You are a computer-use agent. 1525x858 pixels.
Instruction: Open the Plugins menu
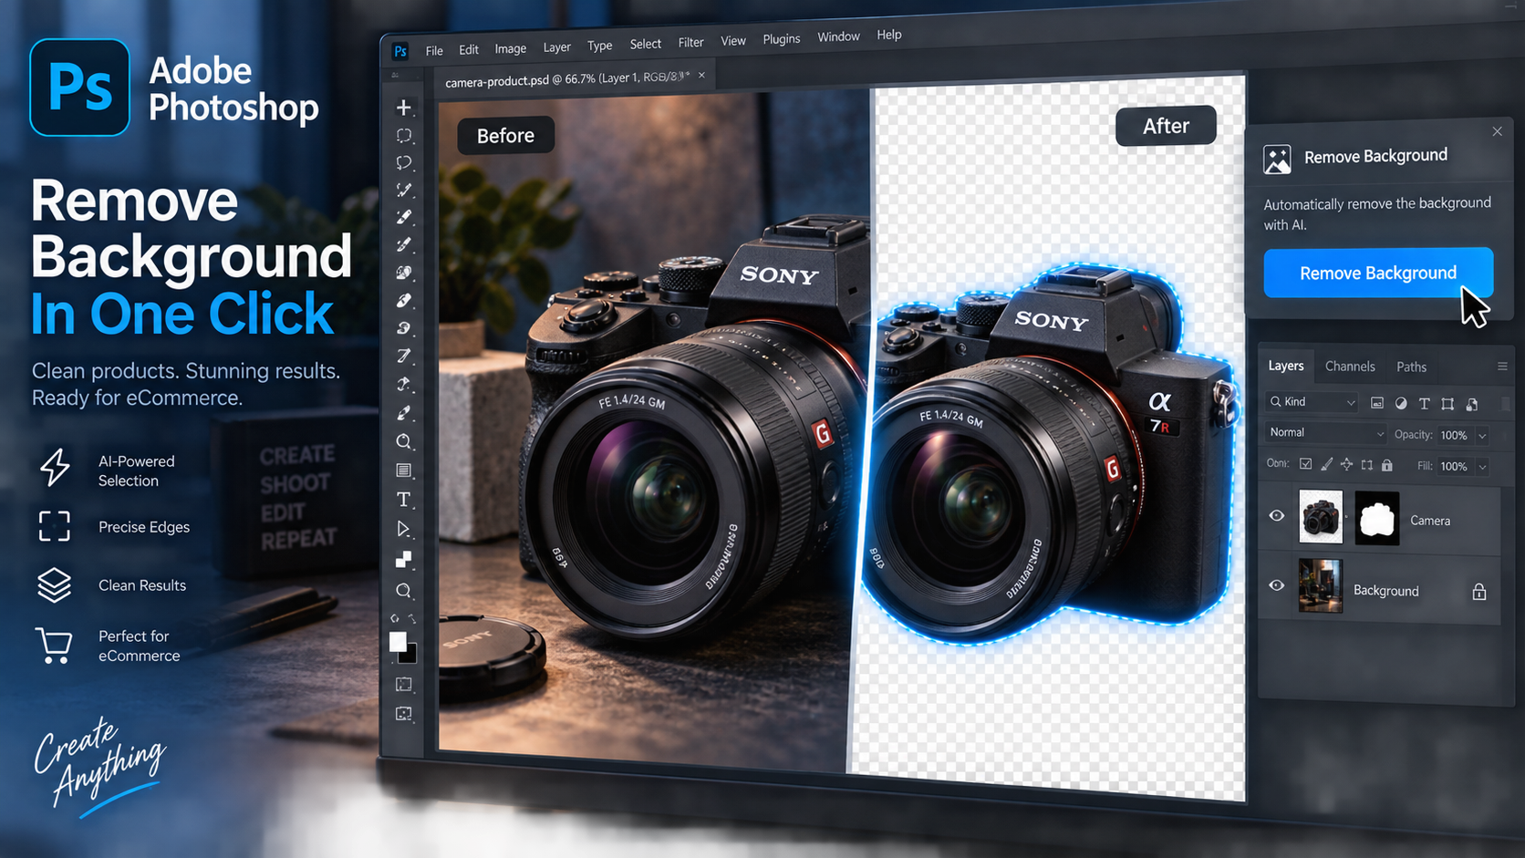click(781, 39)
